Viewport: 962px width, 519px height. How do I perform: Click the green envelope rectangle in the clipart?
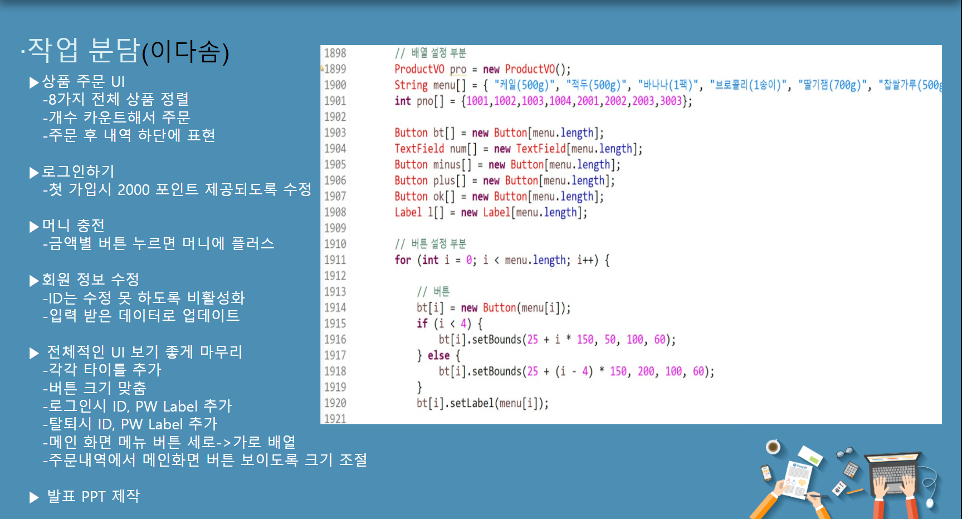point(814,459)
